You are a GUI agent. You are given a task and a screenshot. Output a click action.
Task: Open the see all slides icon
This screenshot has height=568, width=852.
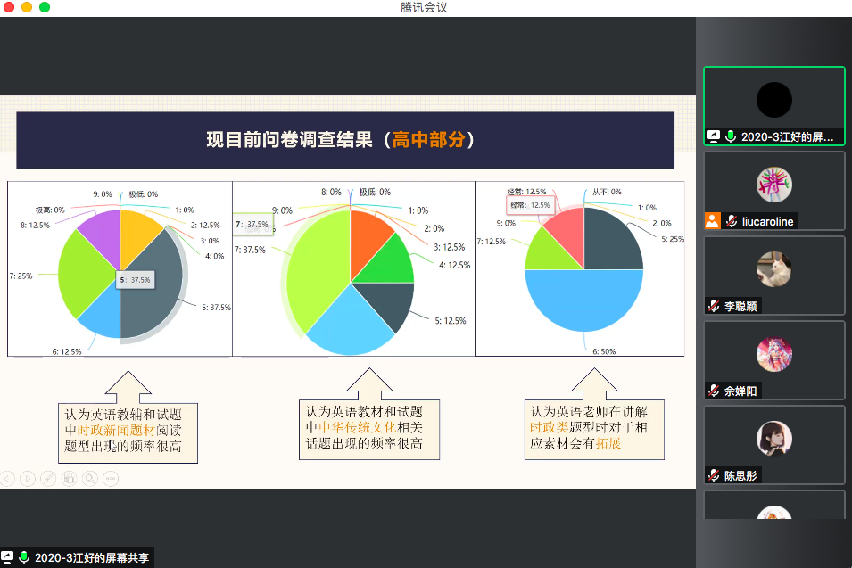click(x=69, y=479)
